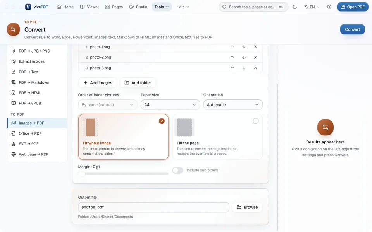The height and width of the screenshot is (232, 372).
Task: Open Paper size A4 dropdown
Action: [170, 105]
